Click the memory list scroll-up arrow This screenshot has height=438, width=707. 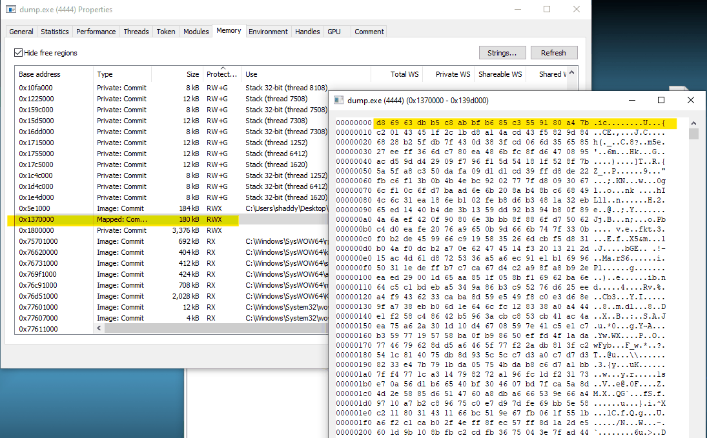click(571, 72)
